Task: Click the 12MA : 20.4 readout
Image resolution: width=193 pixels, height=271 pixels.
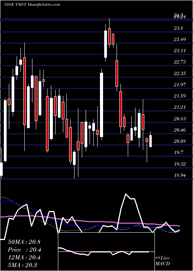Action: (24, 257)
